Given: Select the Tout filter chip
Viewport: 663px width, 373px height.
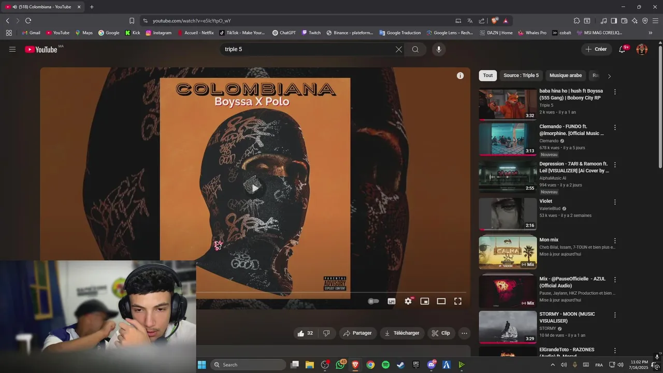Looking at the screenshot, I should click(488, 76).
